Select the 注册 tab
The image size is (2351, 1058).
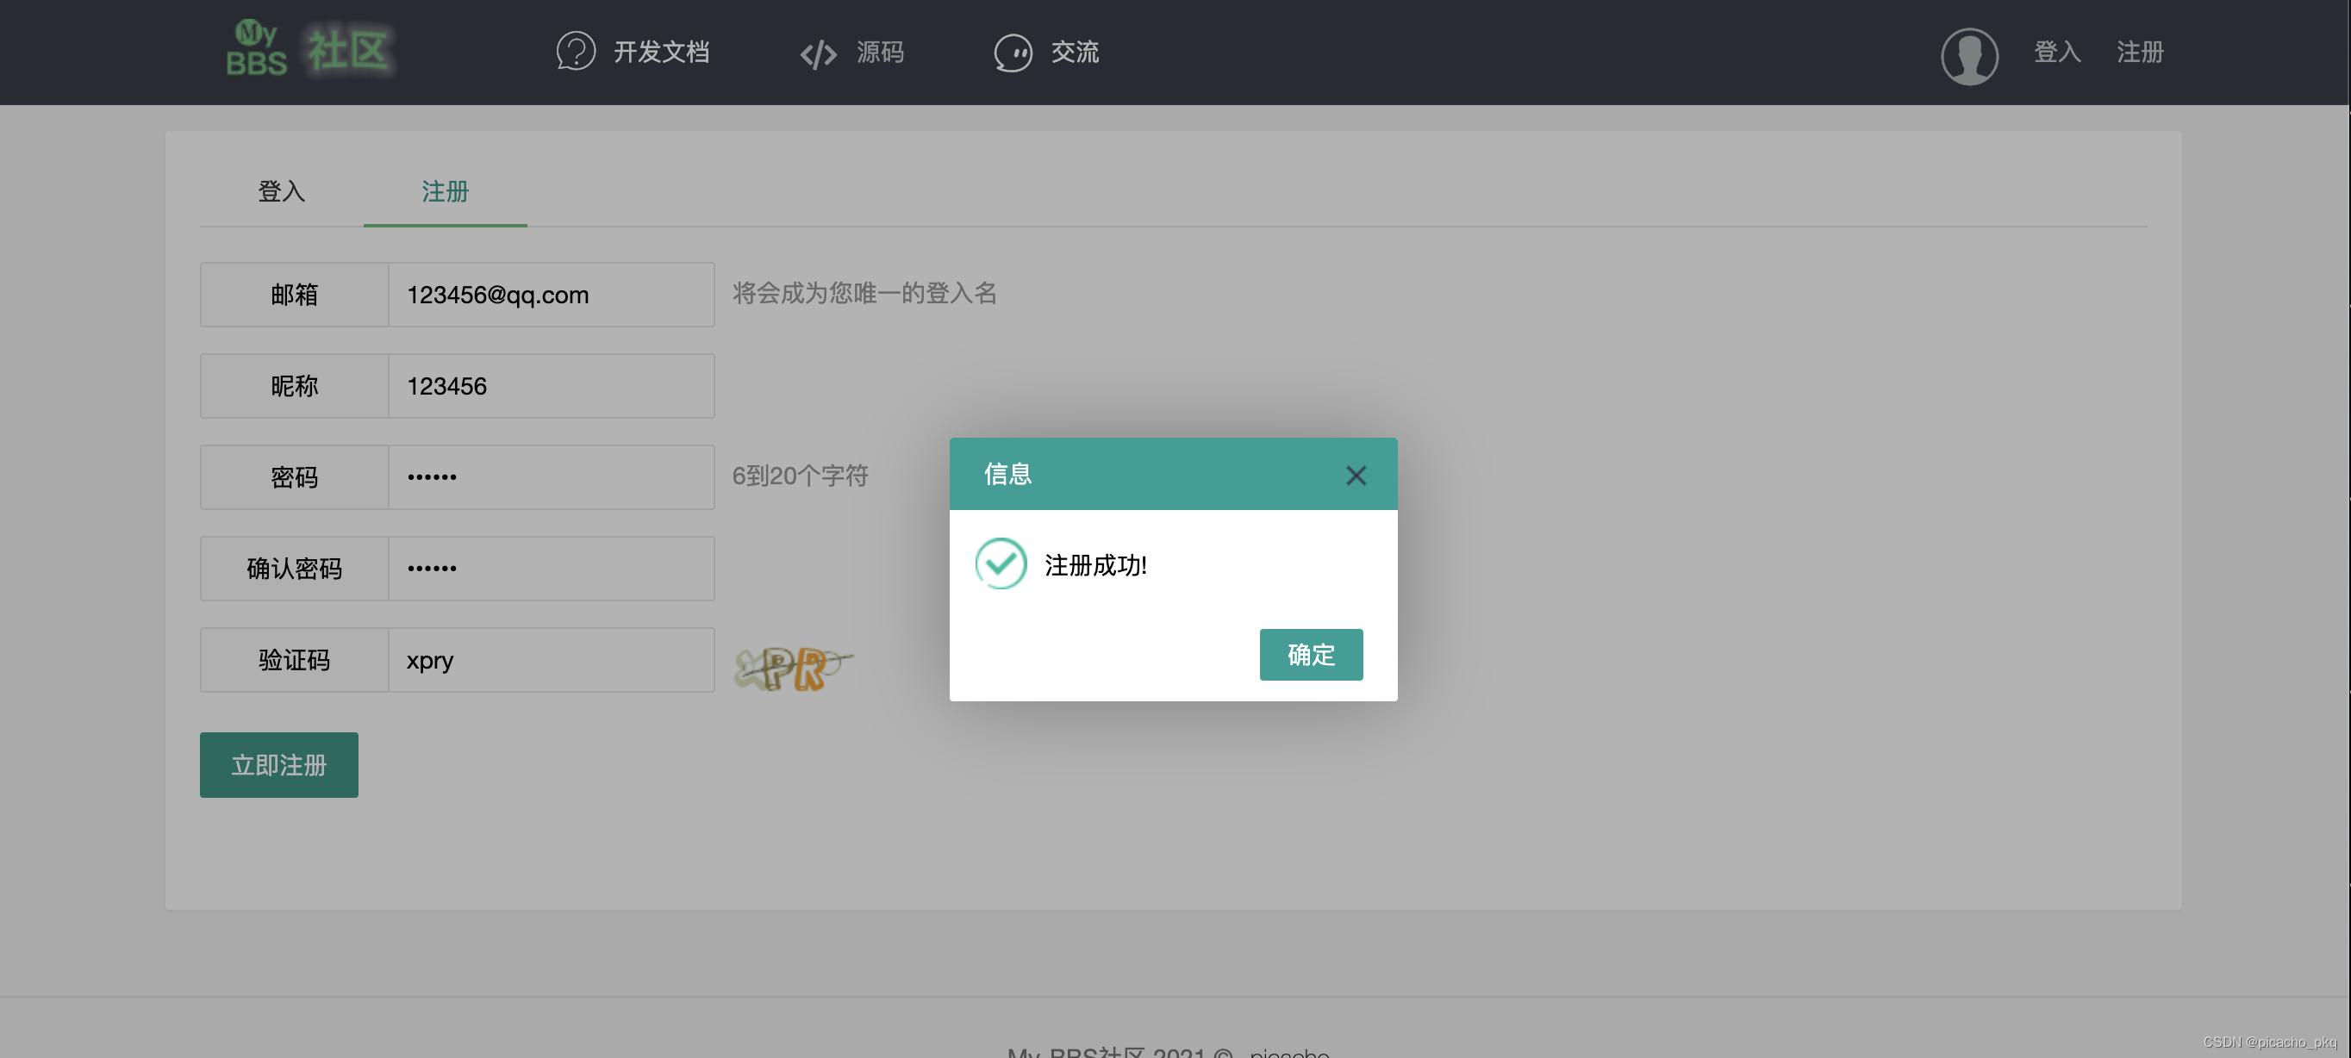click(445, 190)
